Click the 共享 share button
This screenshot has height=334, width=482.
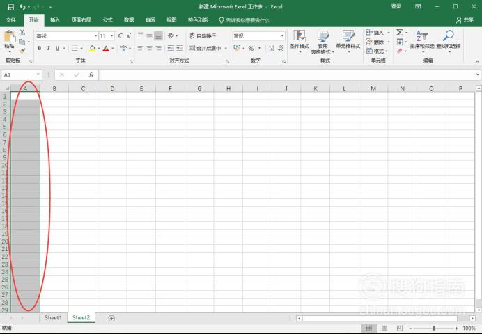coord(465,20)
